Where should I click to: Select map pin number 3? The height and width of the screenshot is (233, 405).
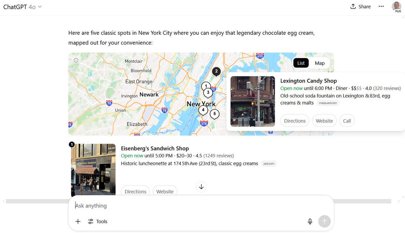point(208,93)
